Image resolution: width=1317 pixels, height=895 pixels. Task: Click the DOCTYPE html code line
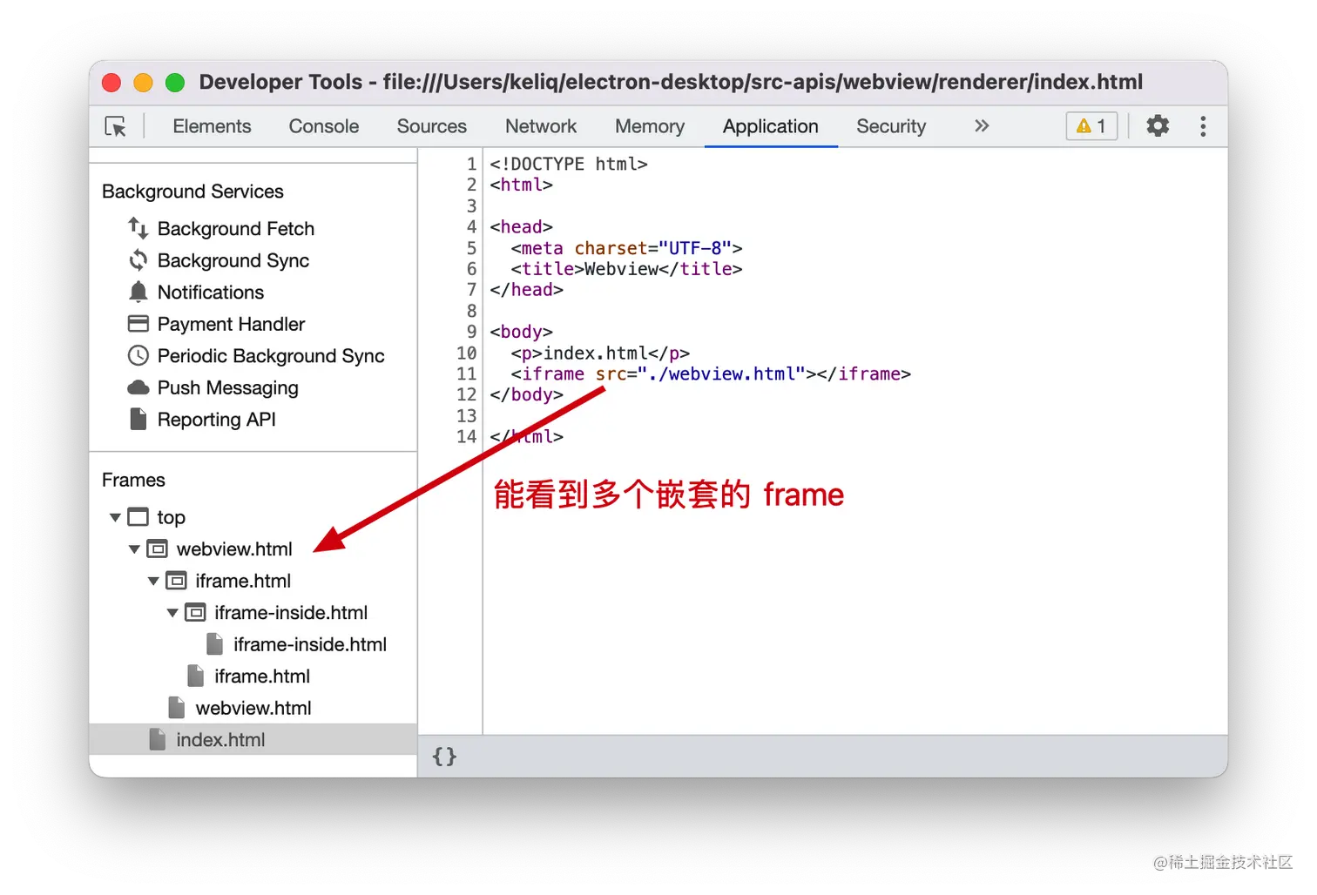pyautogui.click(x=569, y=164)
